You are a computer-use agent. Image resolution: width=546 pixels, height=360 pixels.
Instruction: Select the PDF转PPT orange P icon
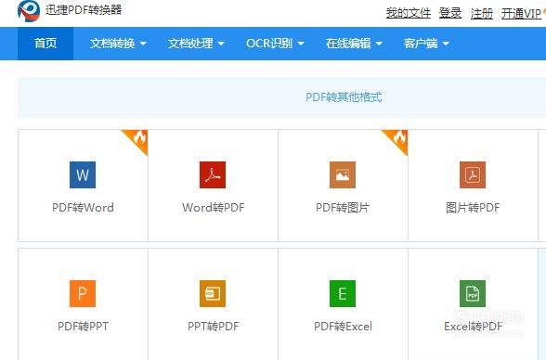[83, 293]
